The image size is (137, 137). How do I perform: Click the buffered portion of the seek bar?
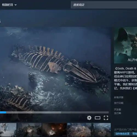point(34,112)
